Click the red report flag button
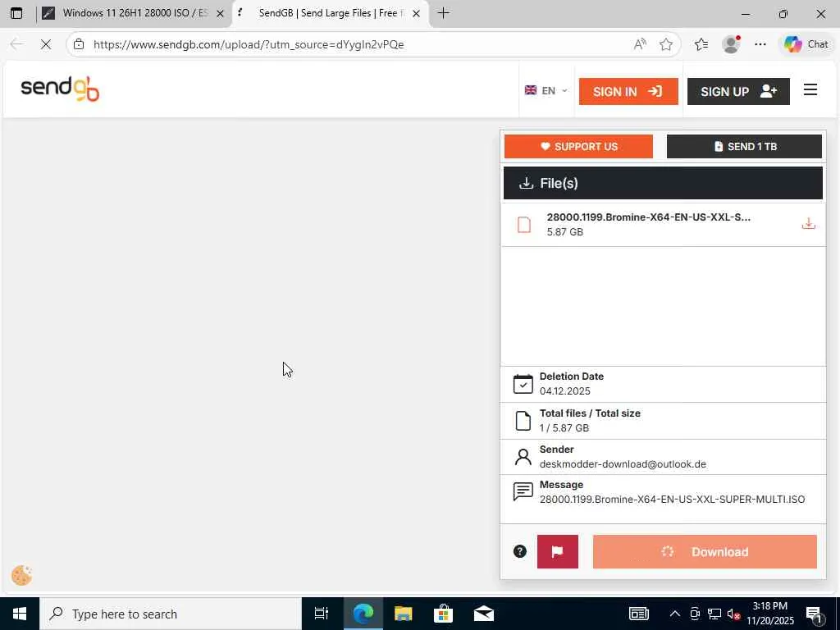840x630 pixels. coord(557,551)
